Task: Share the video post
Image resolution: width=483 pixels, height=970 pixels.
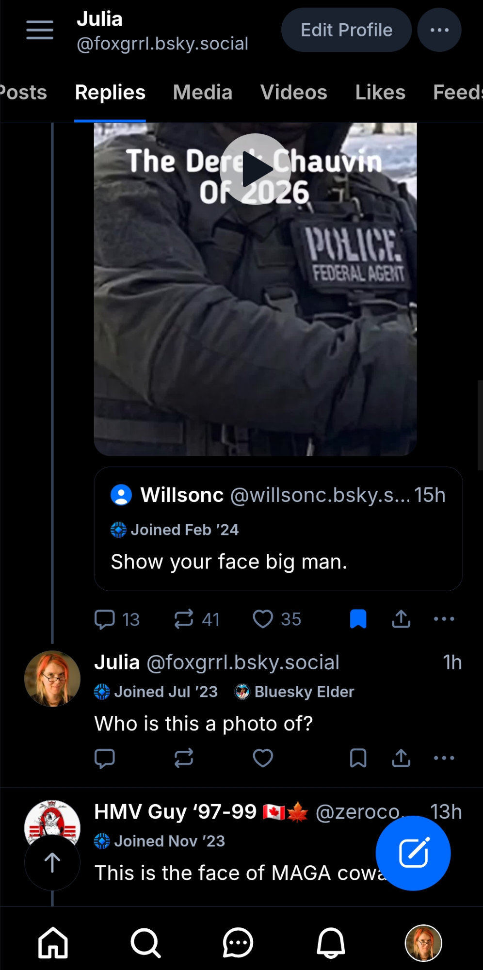Action: 401,619
